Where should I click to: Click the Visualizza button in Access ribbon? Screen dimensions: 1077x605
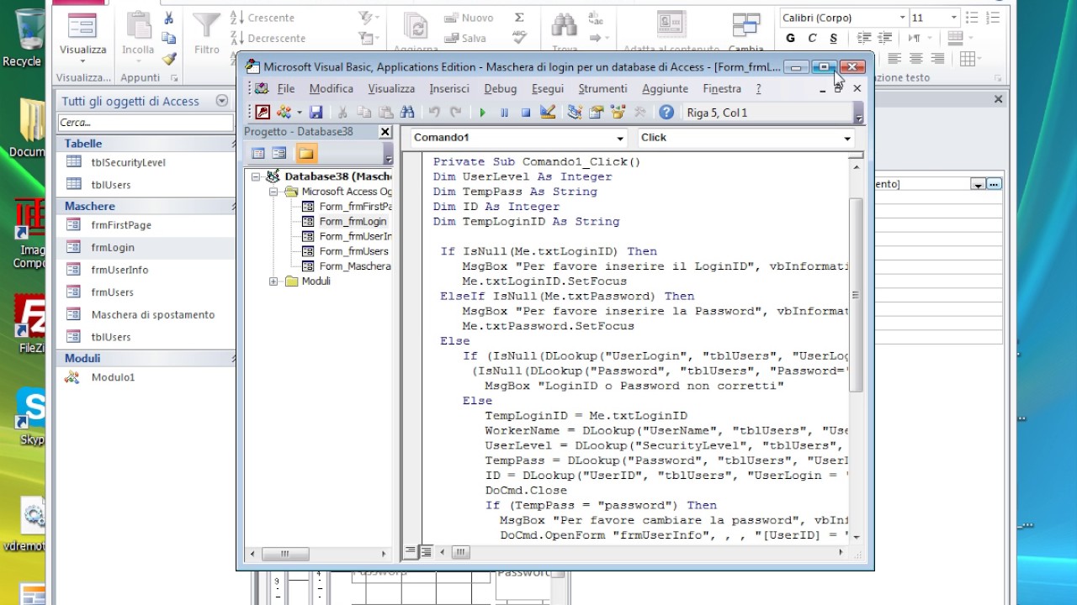tap(82, 37)
